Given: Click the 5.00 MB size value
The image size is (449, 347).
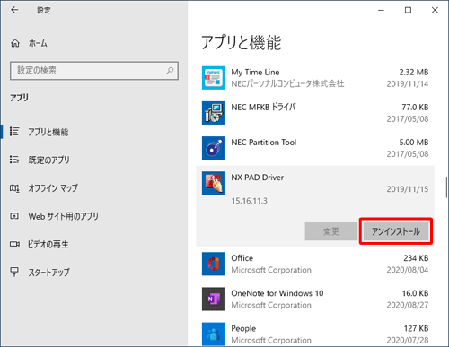Looking at the screenshot, I should [414, 143].
